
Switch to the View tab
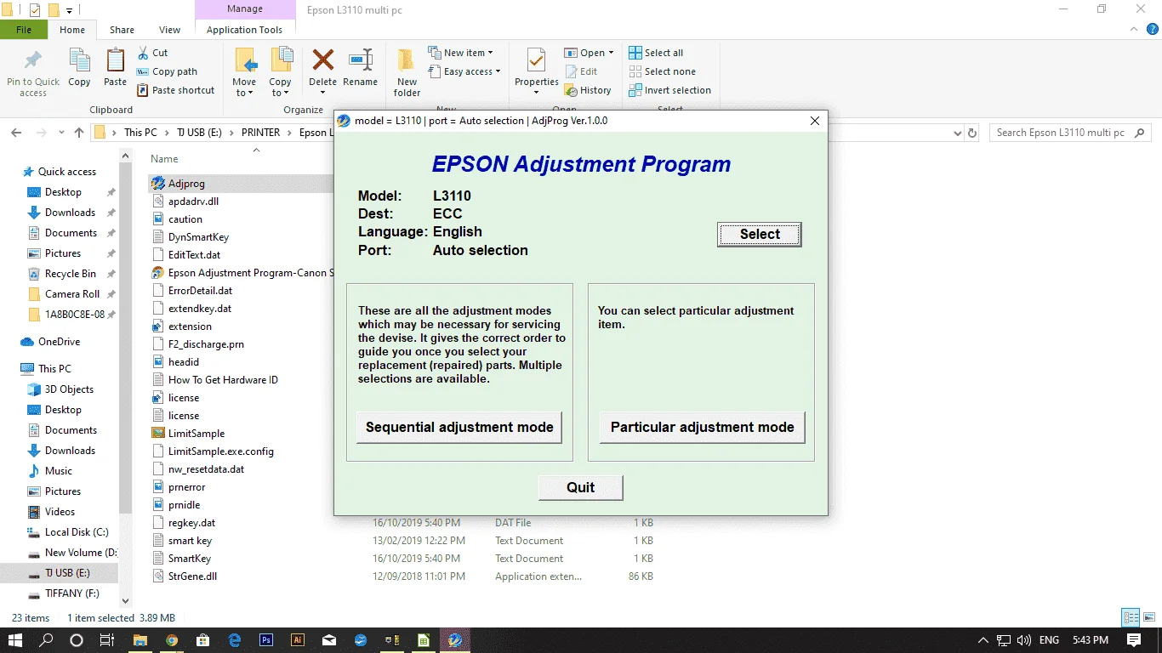(x=170, y=30)
